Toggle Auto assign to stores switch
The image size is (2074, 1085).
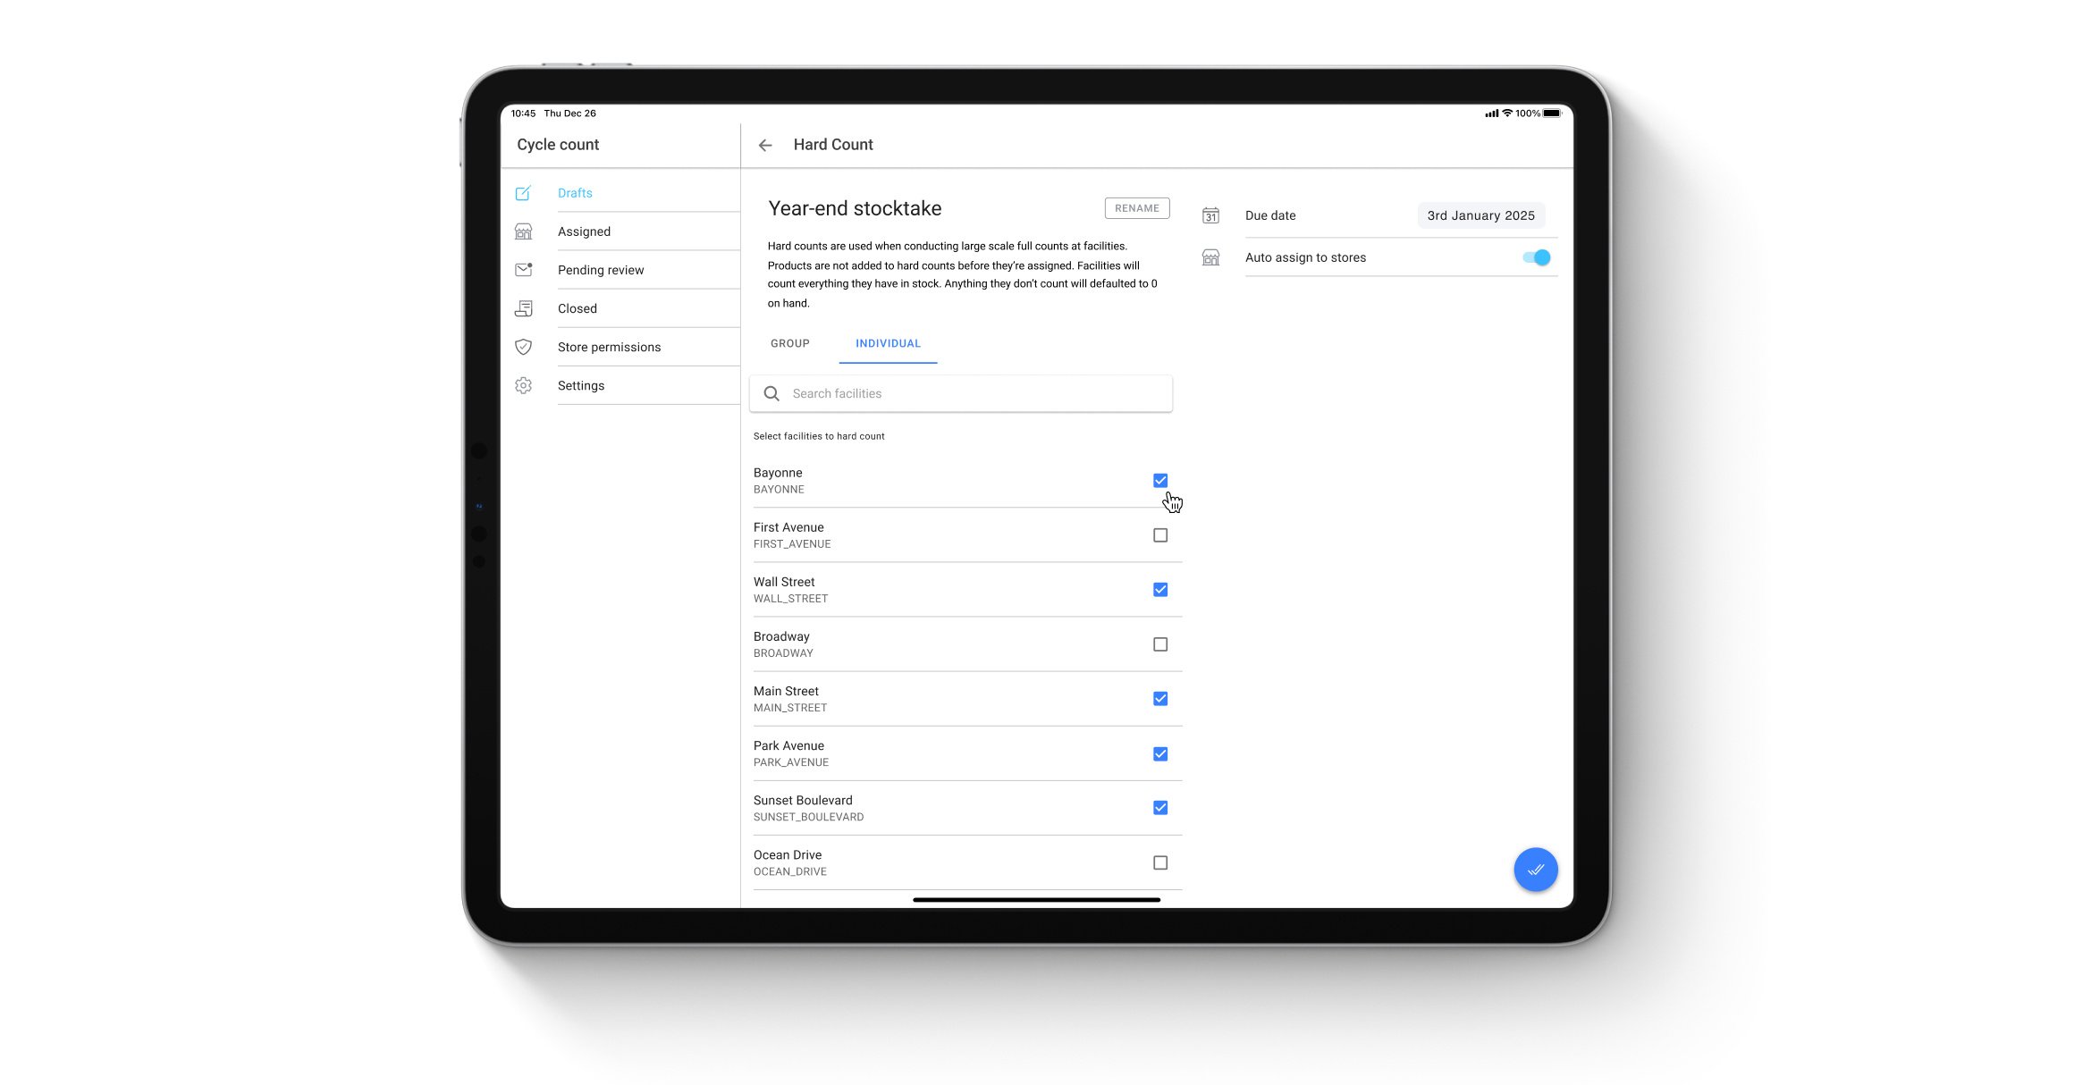[x=1537, y=258]
